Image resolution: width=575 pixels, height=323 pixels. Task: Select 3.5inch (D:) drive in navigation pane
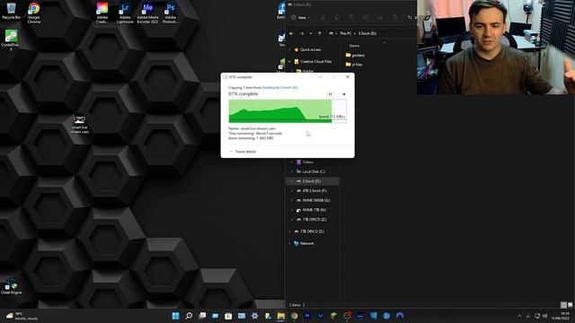312,181
